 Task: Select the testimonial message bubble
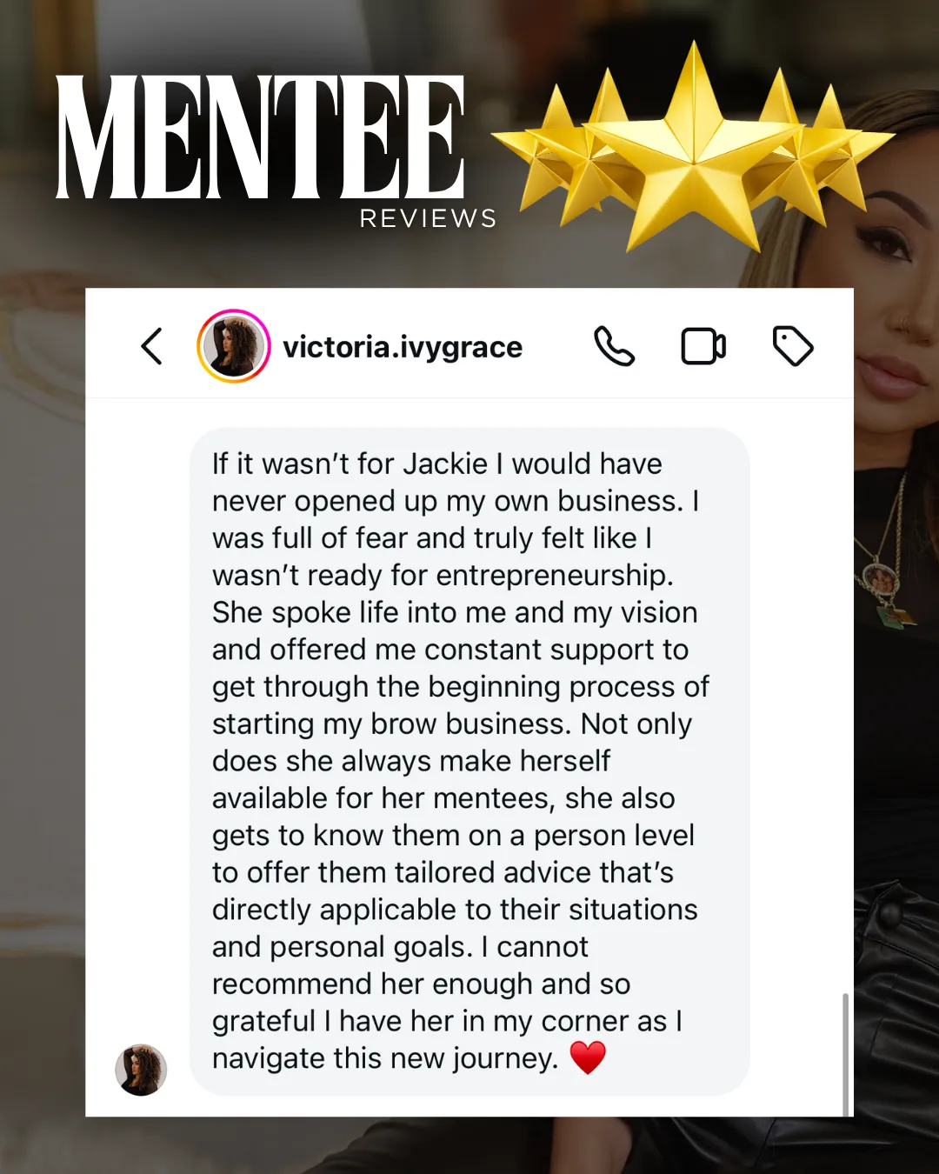469,761
